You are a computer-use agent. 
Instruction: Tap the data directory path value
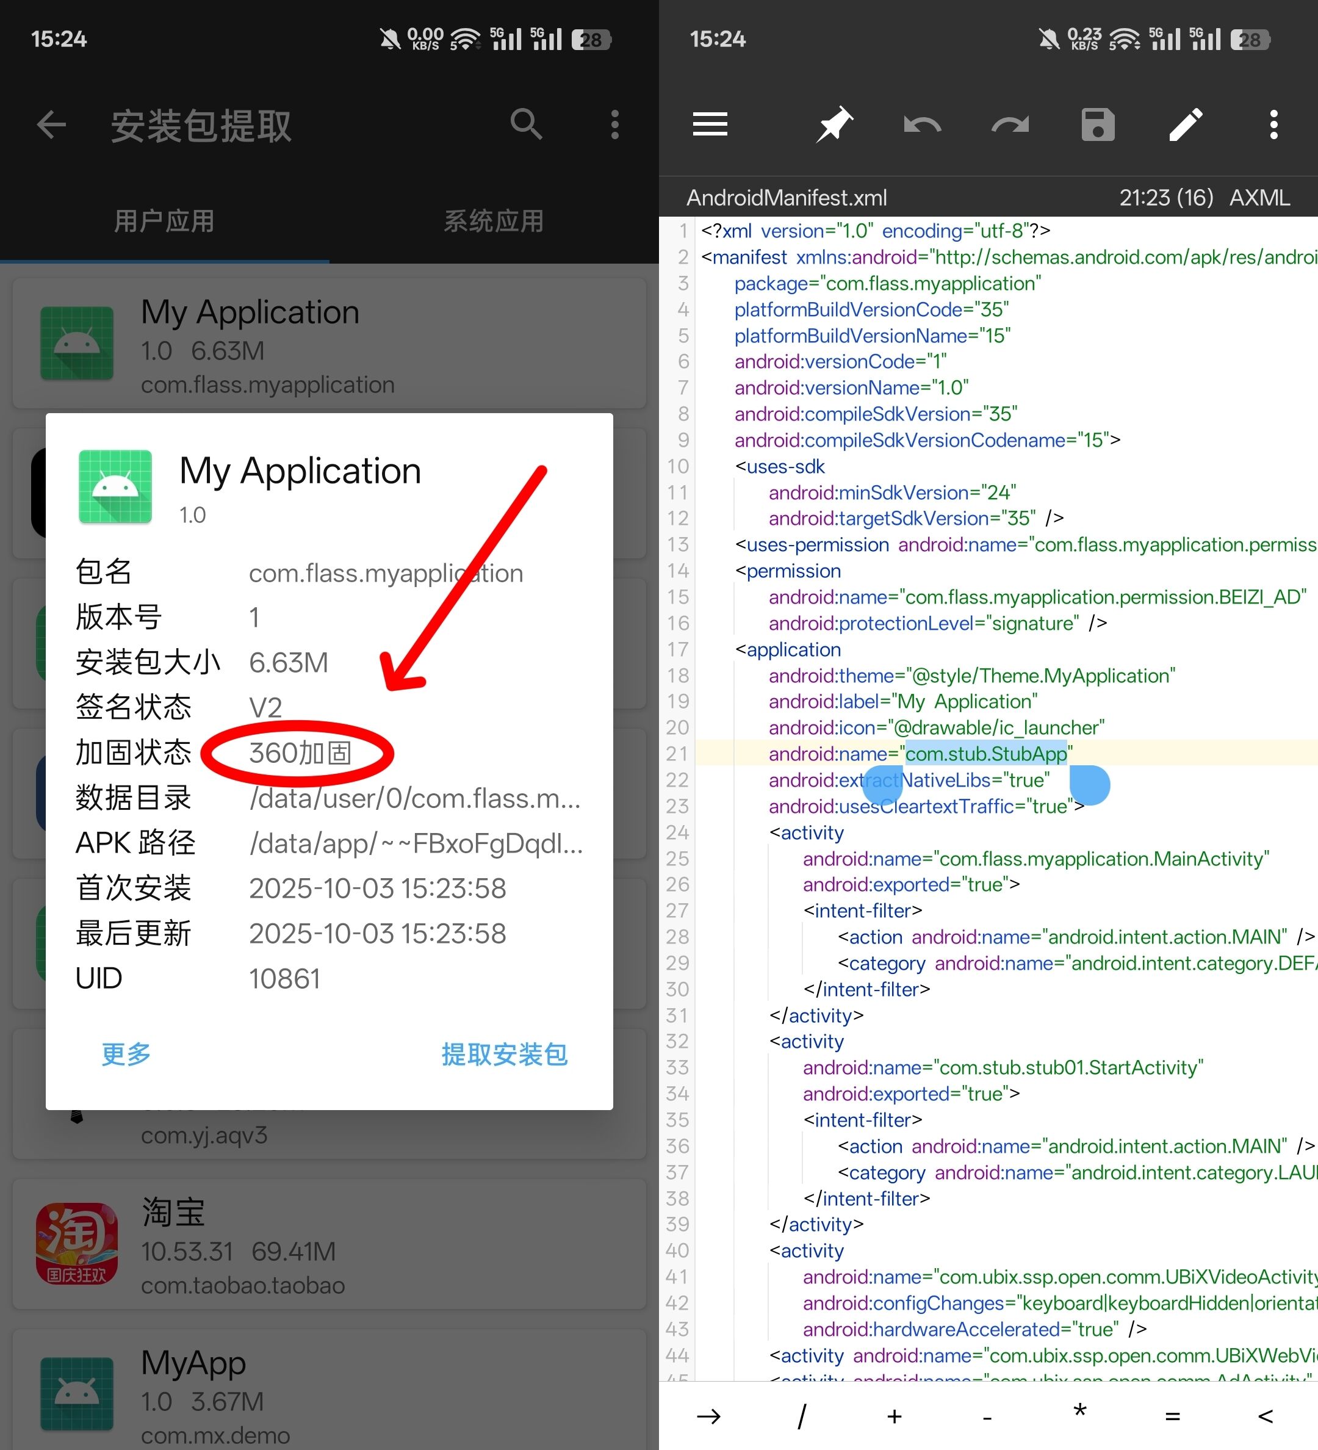coord(415,798)
